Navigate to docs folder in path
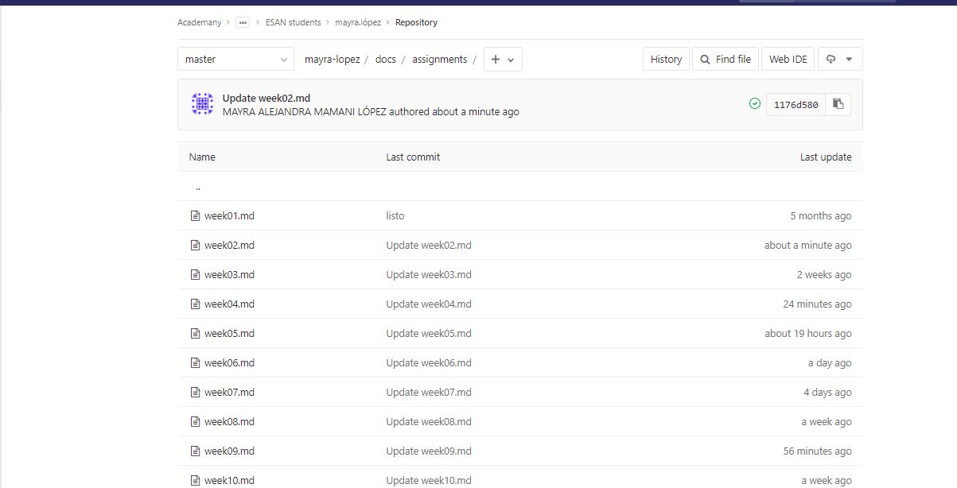Screen dimensions: 957x488 tap(386, 59)
